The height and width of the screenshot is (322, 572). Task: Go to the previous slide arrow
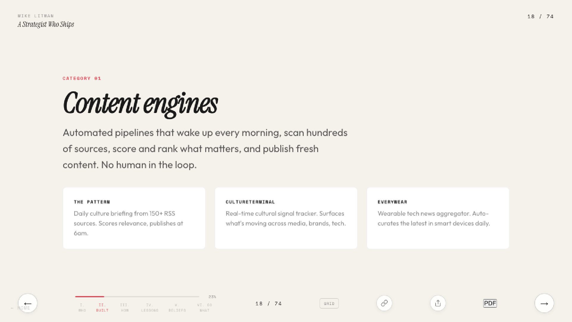click(28, 303)
